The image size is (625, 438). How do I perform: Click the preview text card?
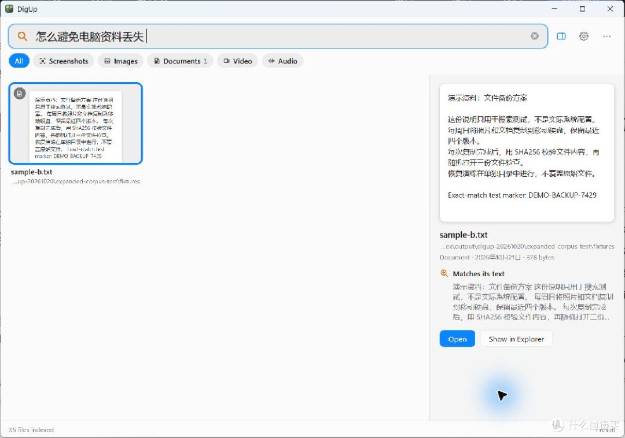tap(527, 153)
